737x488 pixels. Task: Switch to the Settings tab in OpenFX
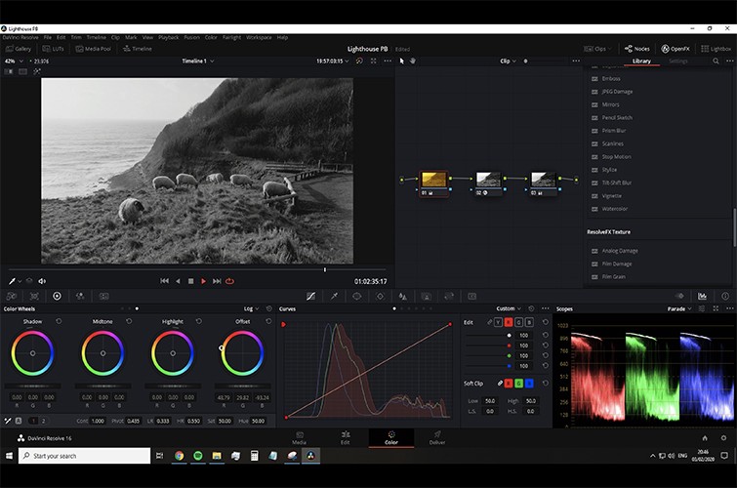coord(677,61)
